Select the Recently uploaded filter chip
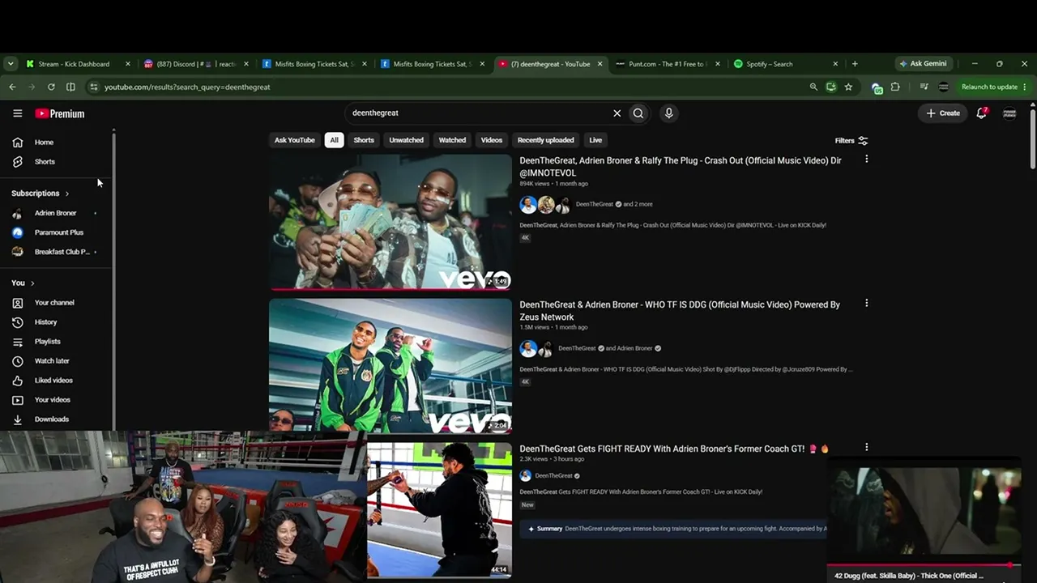The height and width of the screenshot is (583, 1037). pyautogui.click(x=545, y=140)
